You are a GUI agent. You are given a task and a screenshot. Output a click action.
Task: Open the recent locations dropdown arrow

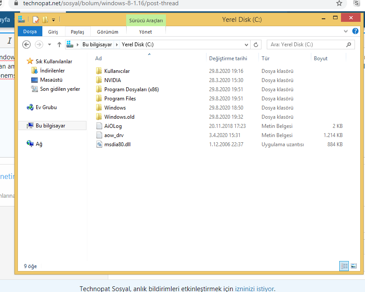[49, 45]
